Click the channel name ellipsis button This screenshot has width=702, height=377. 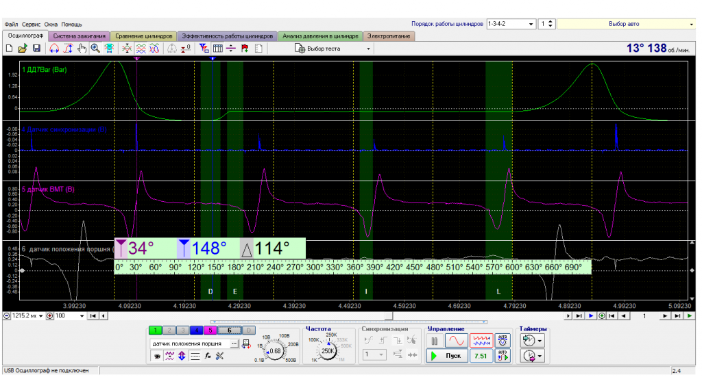tap(234, 343)
